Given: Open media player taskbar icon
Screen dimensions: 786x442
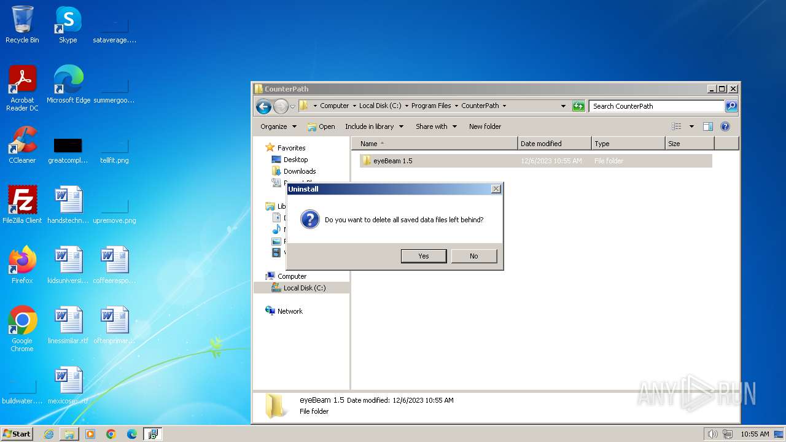Looking at the screenshot, I should [x=90, y=434].
